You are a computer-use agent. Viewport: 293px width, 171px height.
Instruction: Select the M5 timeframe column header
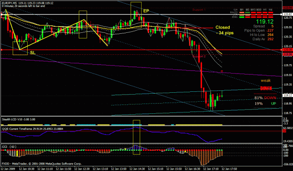coord(248,10)
